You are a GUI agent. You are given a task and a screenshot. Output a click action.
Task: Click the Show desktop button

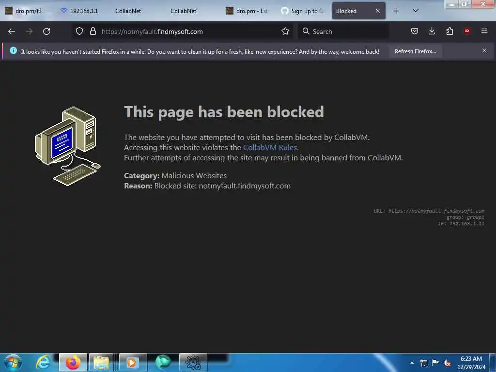pyautogui.click(x=493, y=362)
